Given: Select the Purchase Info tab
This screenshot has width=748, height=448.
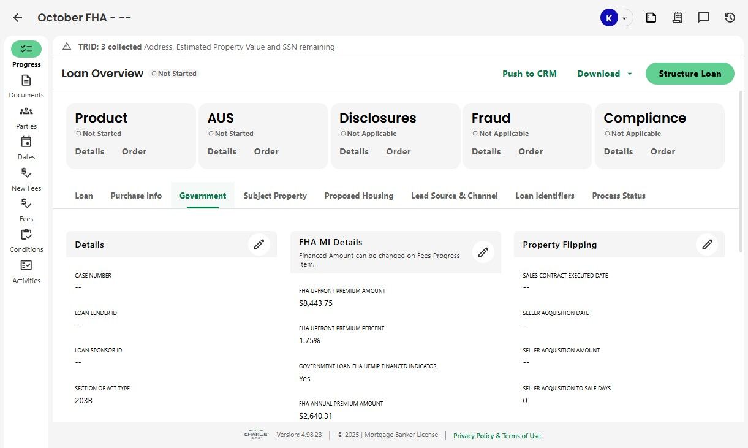Looking at the screenshot, I should point(136,196).
